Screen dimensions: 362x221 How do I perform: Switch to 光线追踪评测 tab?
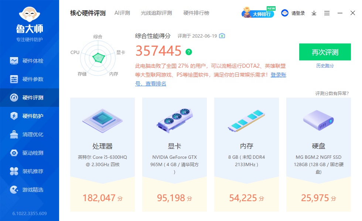pos(156,13)
